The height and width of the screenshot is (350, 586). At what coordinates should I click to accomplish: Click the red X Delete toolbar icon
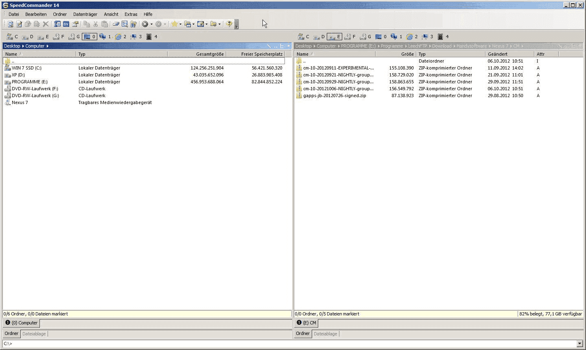pos(46,24)
